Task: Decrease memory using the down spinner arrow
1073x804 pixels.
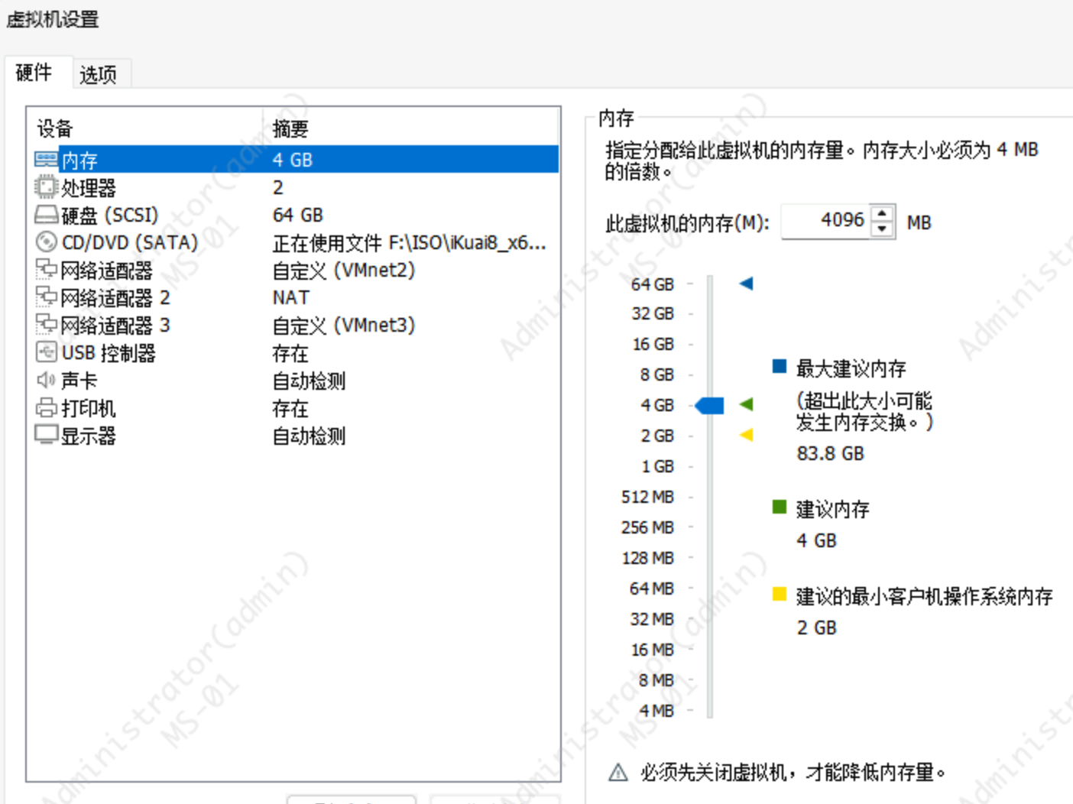Action: pos(883,229)
